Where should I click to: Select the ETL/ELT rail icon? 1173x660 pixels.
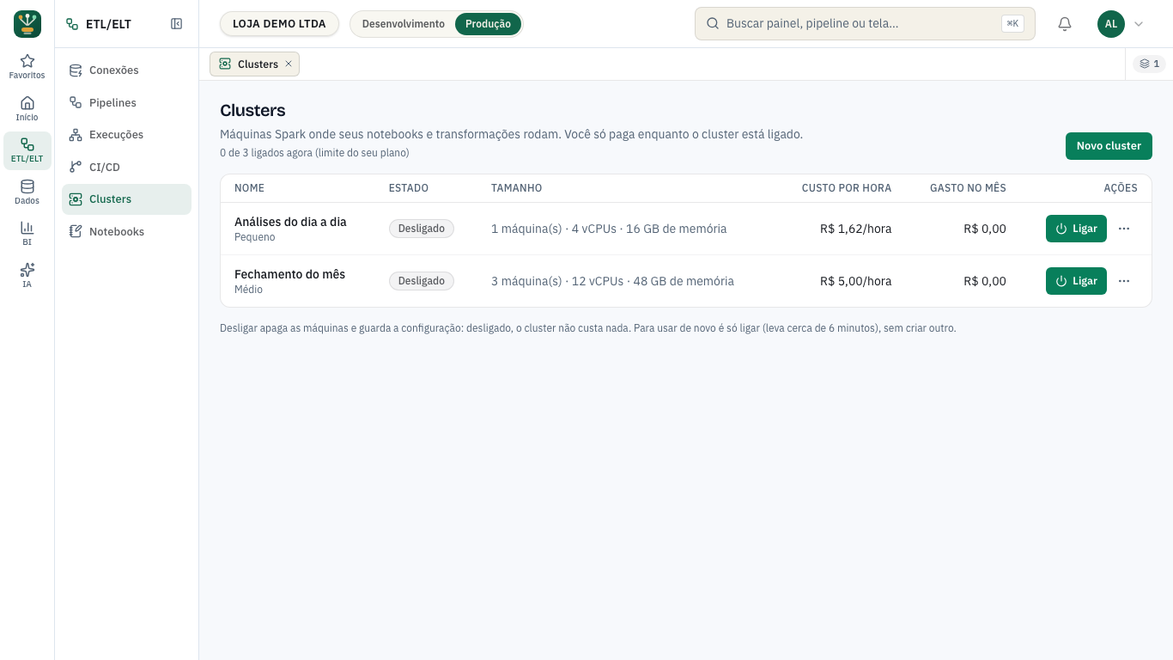pyautogui.click(x=27, y=150)
